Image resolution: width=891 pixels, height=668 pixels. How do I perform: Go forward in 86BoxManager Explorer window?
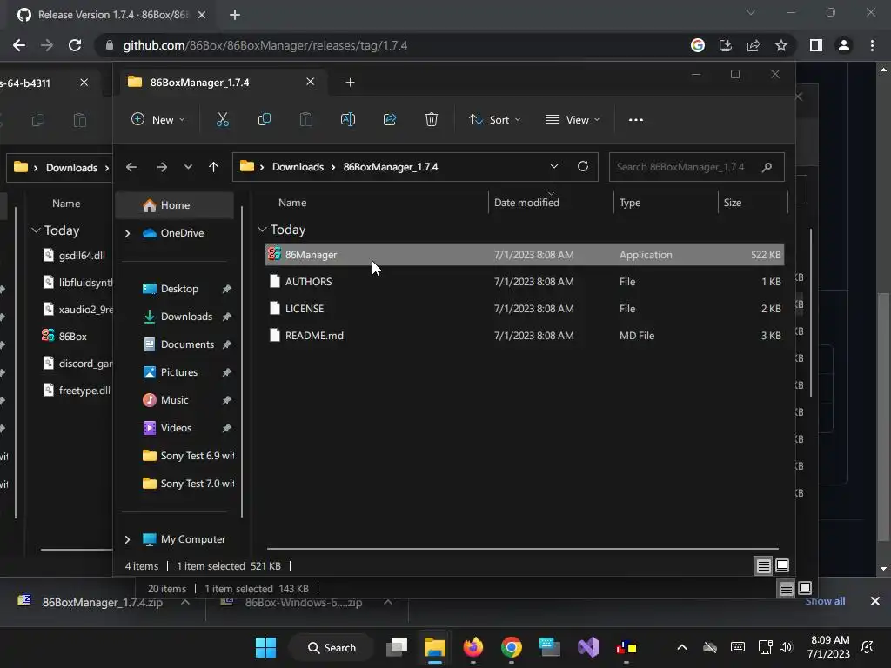pos(161,167)
